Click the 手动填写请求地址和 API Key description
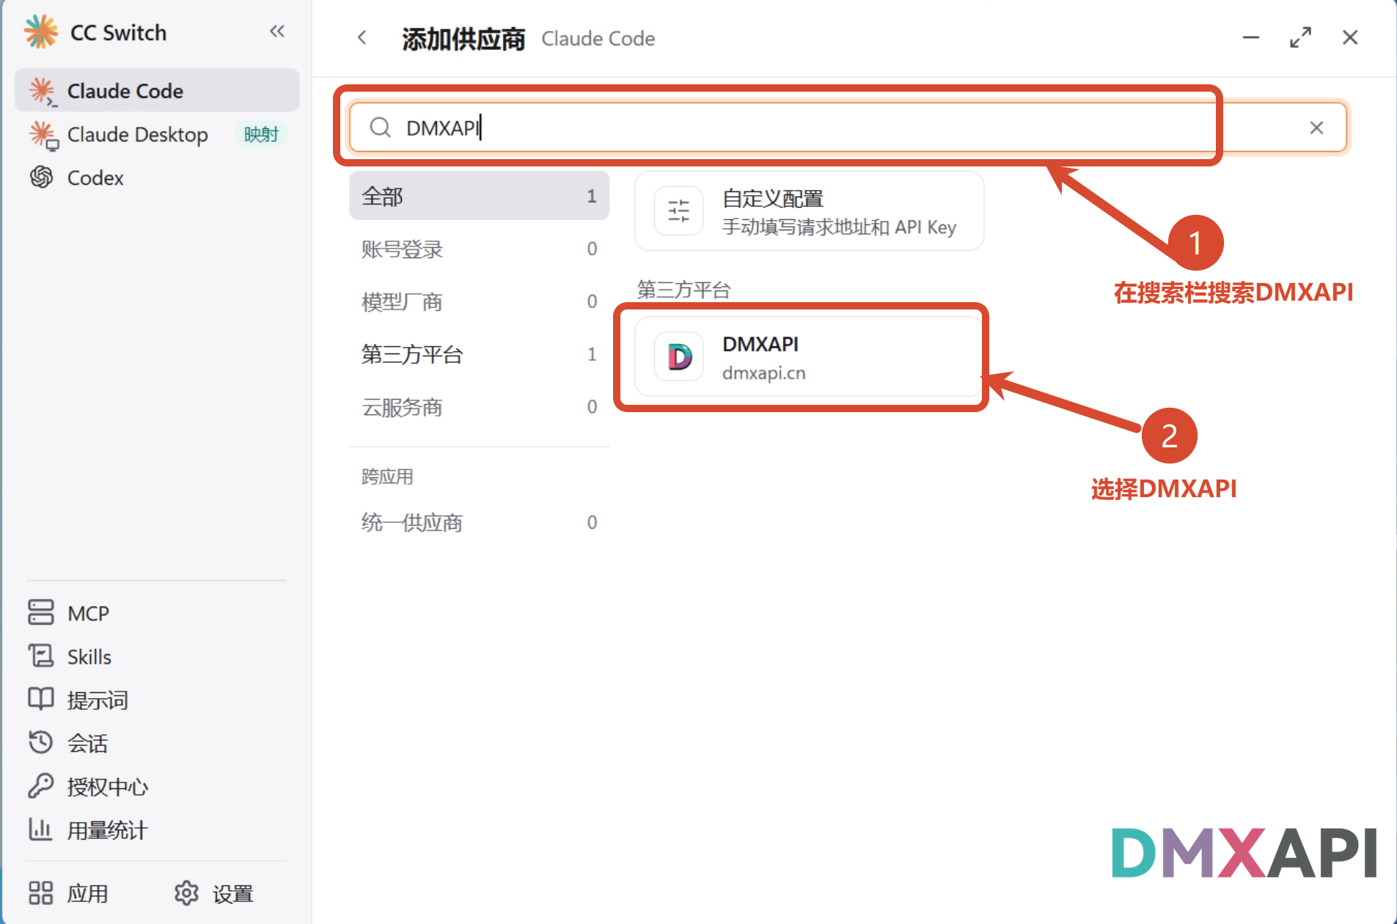The height and width of the screenshot is (924, 1397). (839, 227)
